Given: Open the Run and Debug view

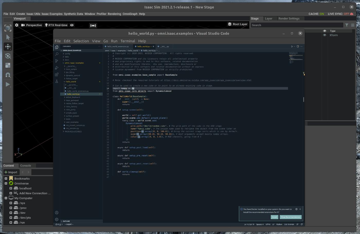Looking at the screenshot, I should (57, 68).
